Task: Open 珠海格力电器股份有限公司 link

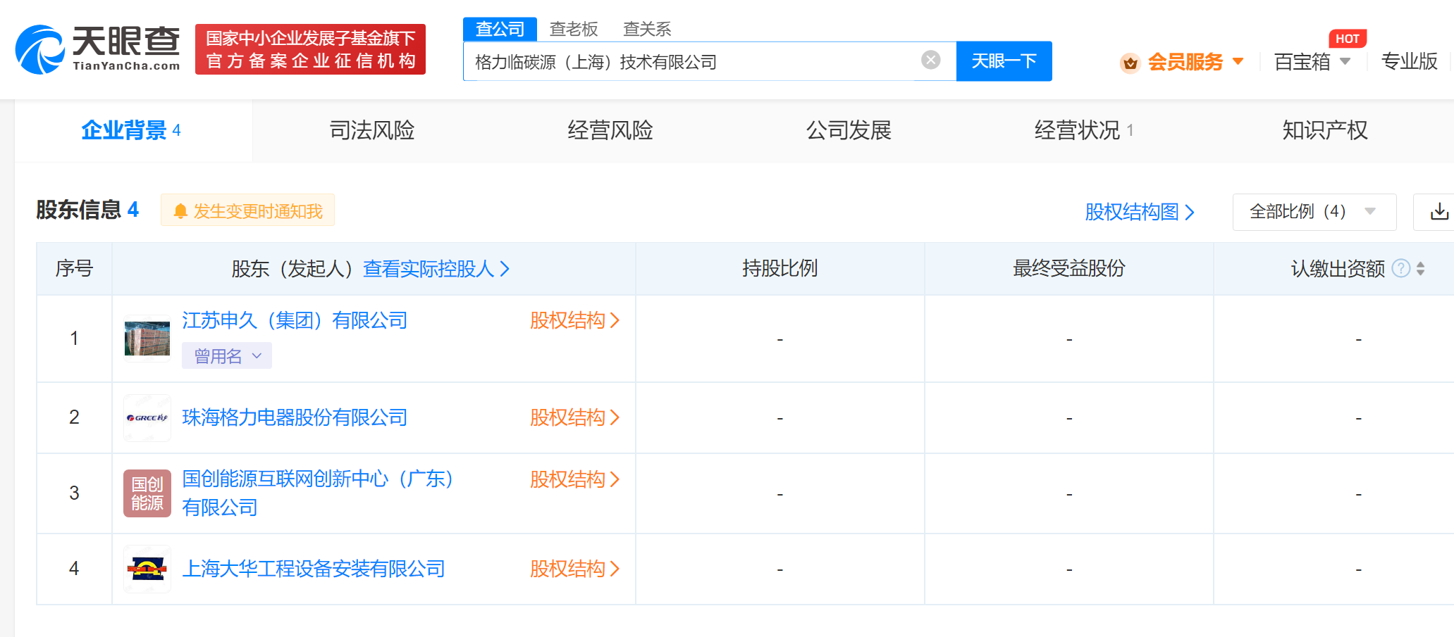Action: (x=295, y=418)
